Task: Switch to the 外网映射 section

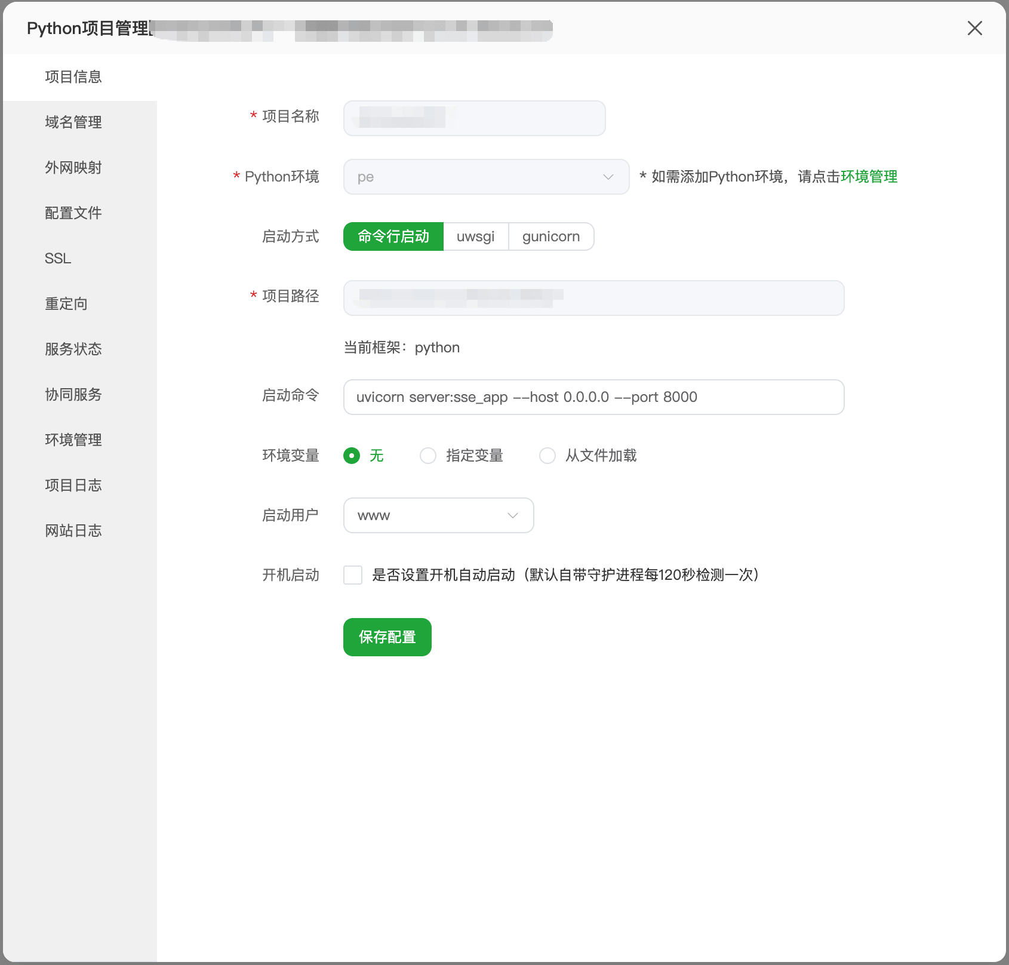Action: pos(73,167)
